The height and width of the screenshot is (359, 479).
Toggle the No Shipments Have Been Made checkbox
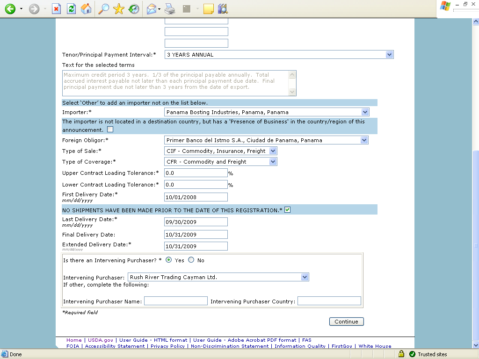288,210
